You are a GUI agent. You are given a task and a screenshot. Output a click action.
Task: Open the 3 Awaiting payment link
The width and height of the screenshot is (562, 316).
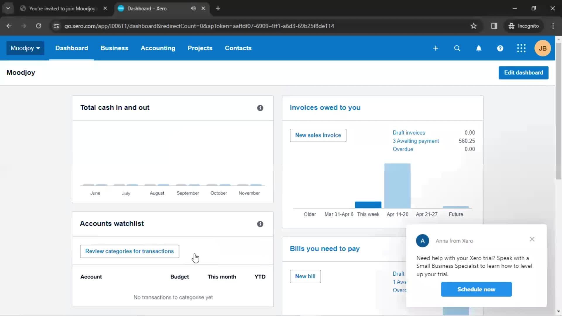click(x=416, y=141)
